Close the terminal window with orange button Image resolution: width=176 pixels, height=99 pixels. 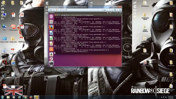56,15
